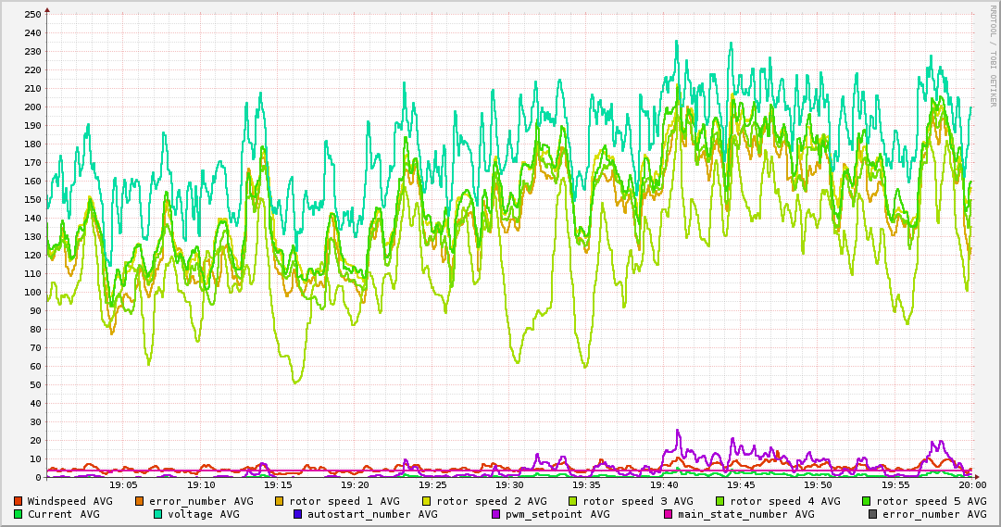Click the pink main_state_number AVG swatch
Viewport: 1001px width, 527px height.
[669, 514]
